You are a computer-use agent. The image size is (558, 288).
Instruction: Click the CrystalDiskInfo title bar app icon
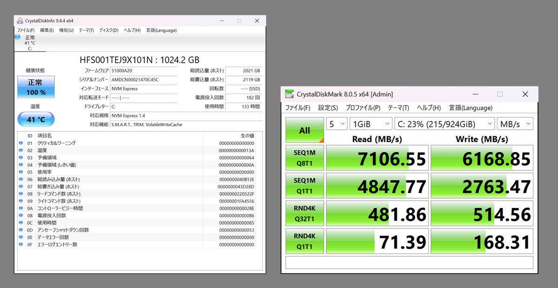point(20,21)
